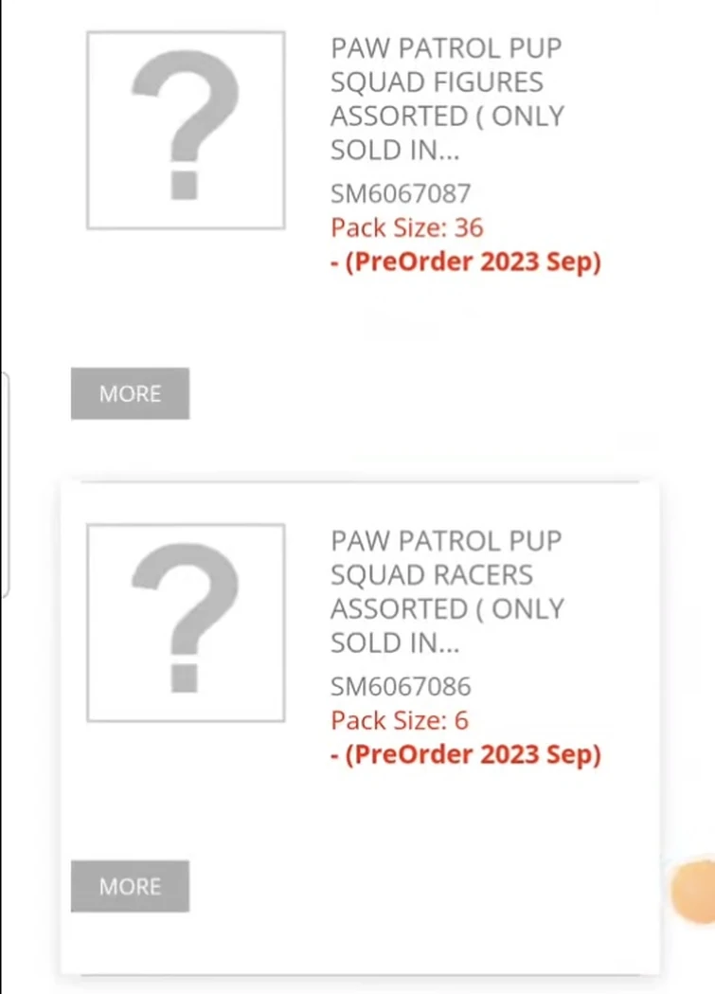Click the Pack Size: 6 label
The image size is (715, 994).
tap(399, 720)
